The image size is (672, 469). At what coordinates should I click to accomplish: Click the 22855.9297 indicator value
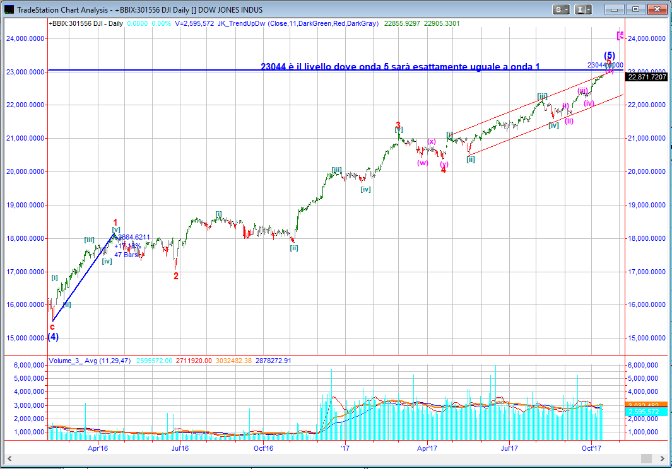pyautogui.click(x=402, y=23)
